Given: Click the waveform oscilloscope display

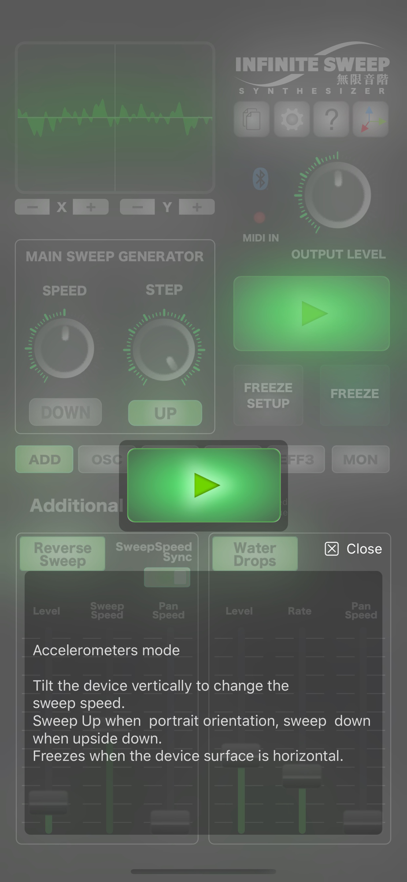Looking at the screenshot, I should pos(115,118).
